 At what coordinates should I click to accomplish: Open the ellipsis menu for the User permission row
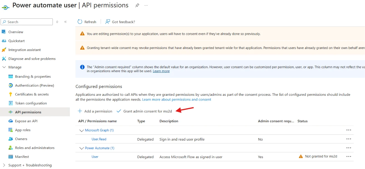click(x=349, y=156)
